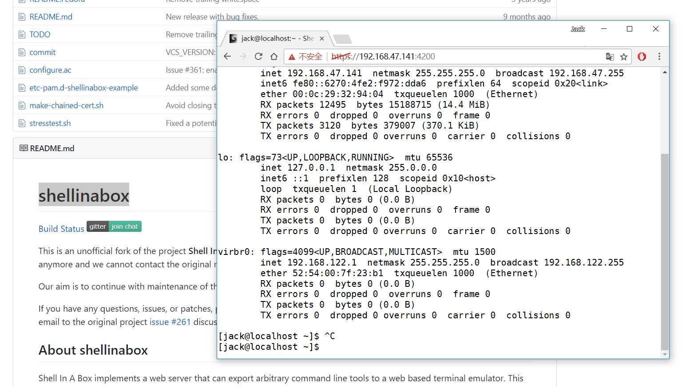Open the commit file link
The image size is (682, 387).
43,52
